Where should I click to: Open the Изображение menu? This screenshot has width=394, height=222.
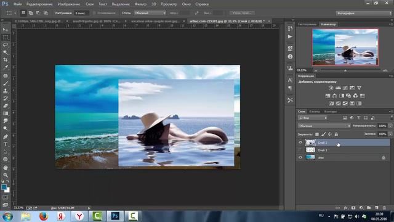(x=69, y=4)
